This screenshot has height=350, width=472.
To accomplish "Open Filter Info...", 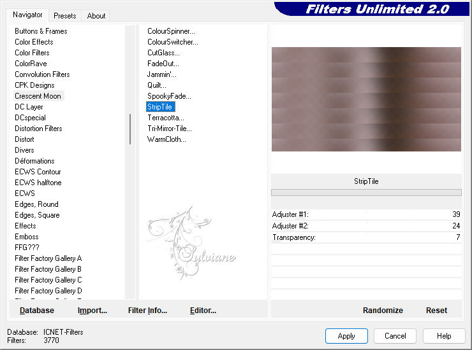I will pos(147,311).
